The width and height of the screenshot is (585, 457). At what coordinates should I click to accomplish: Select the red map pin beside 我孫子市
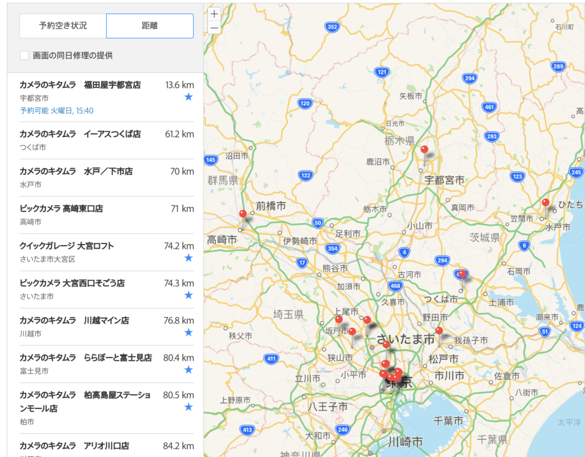(x=439, y=331)
